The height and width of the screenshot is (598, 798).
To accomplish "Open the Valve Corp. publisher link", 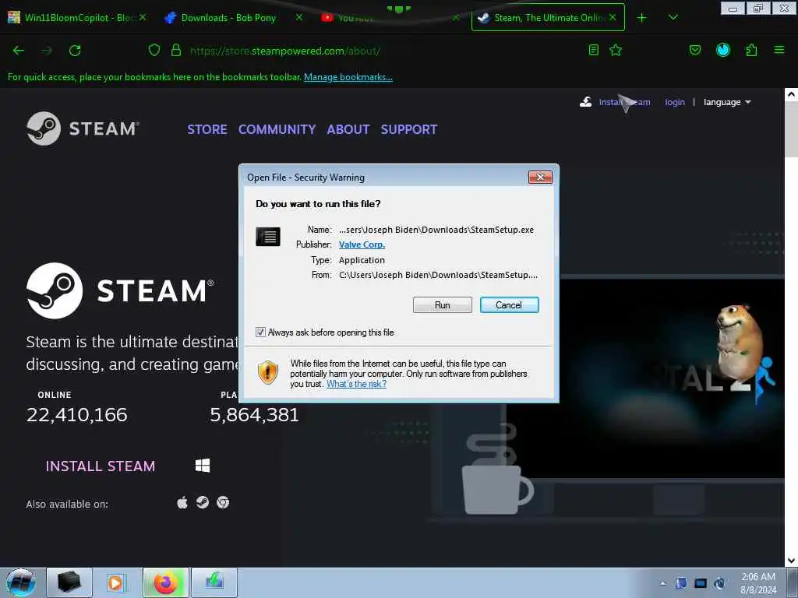I will coord(362,244).
